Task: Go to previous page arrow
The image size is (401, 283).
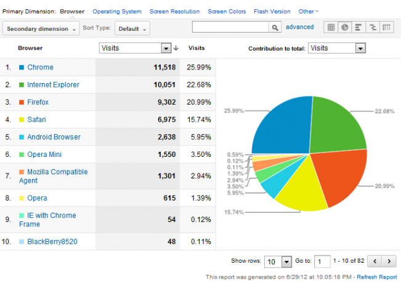Action: (x=375, y=261)
